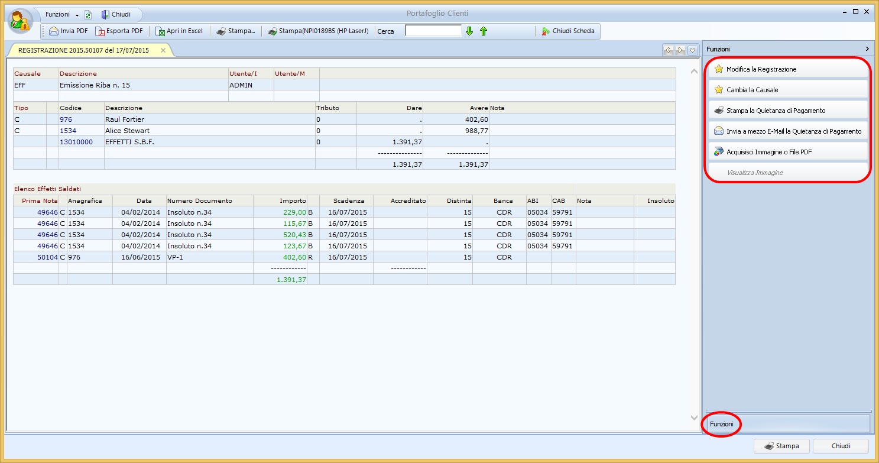The height and width of the screenshot is (463, 879).
Task: Close the REGISTRAZIONE 2015.50107 tab
Action: point(163,50)
